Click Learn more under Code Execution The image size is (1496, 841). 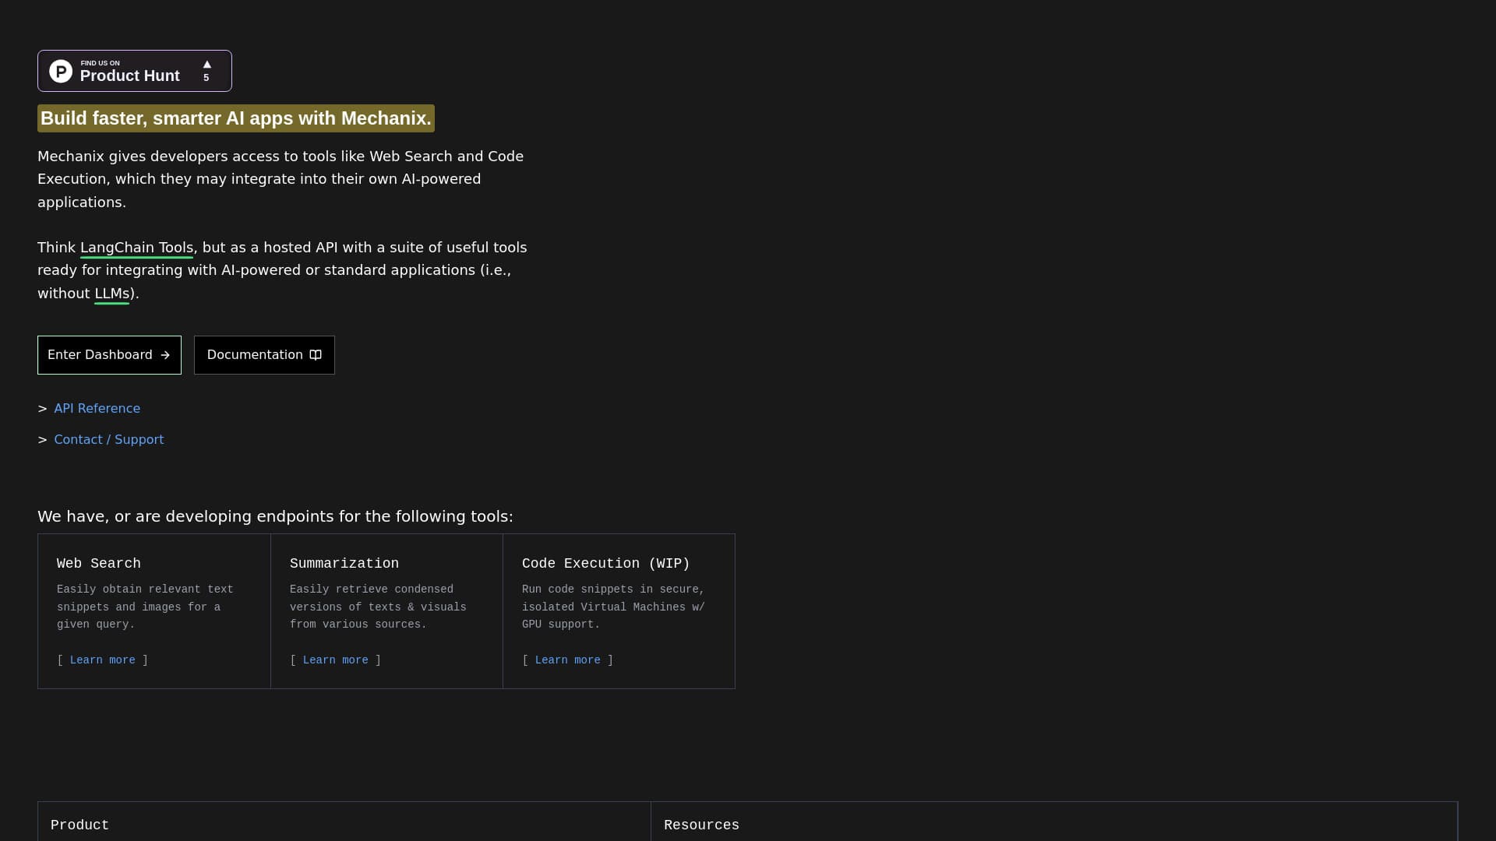567,660
